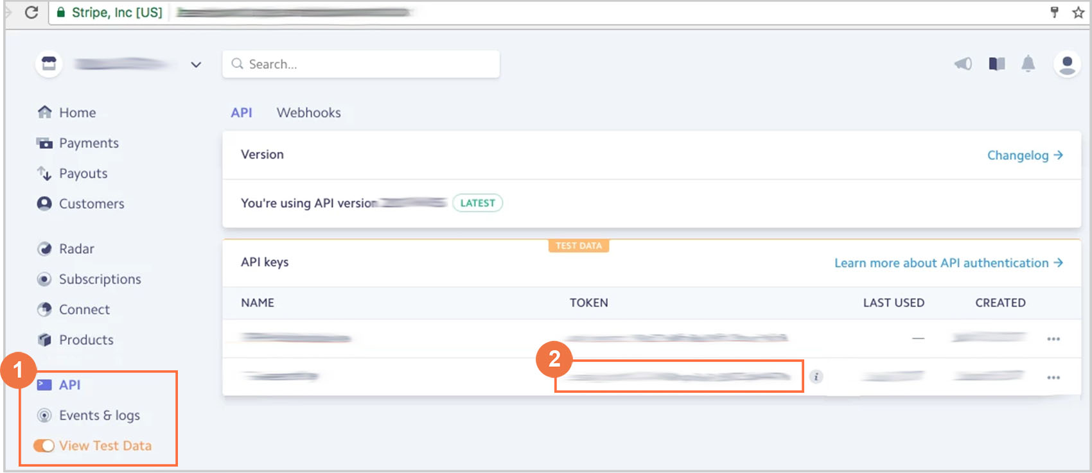Open the ellipsis menu for the info-icon key row
The width and height of the screenshot is (1092, 473).
click(1053, 377)
